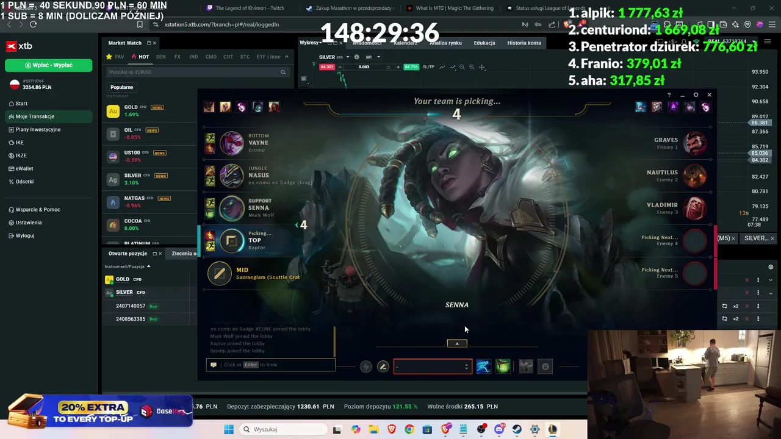
Task: Select Vayne's portrait in team list
Action: [231, 143]
